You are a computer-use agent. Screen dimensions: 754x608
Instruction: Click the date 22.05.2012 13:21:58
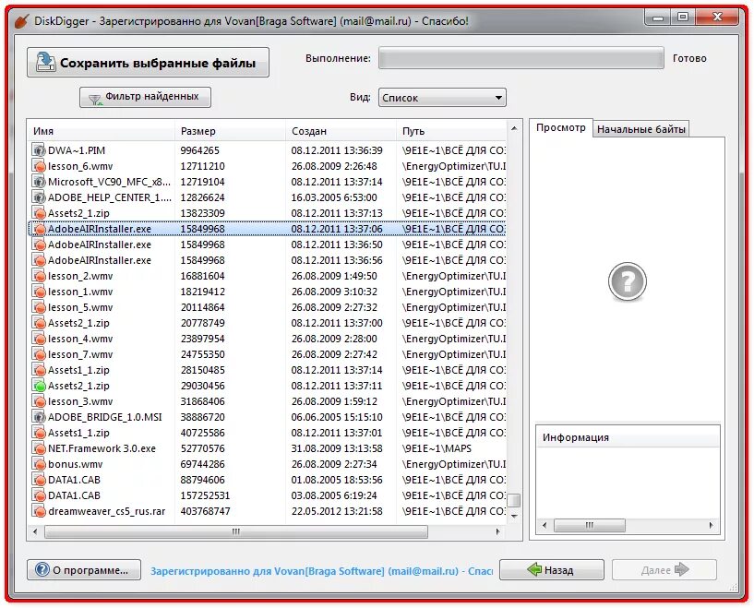tap(337, 511)
